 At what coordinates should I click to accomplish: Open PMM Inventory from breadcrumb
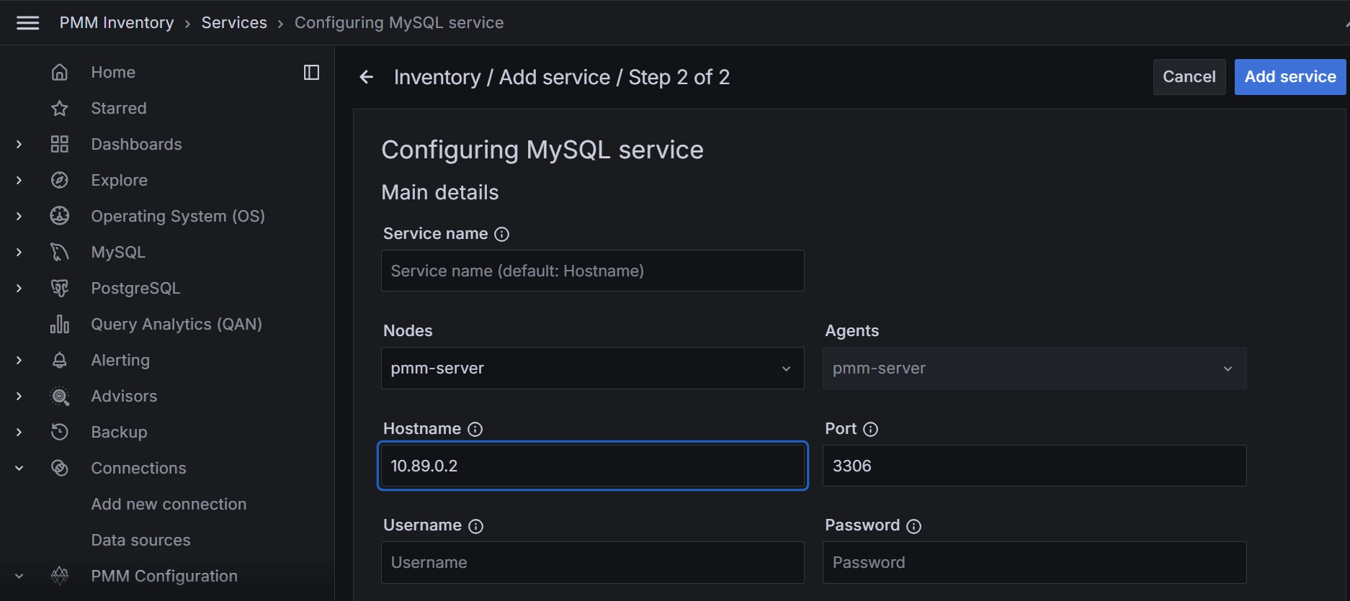tap(116, 22)
